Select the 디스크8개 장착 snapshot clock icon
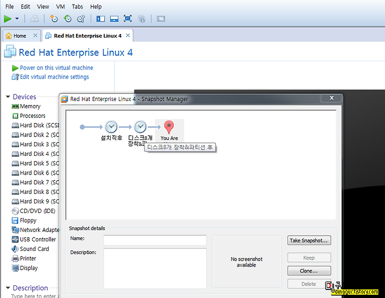The width and height of the screenshot is (385, 298). 140,127
